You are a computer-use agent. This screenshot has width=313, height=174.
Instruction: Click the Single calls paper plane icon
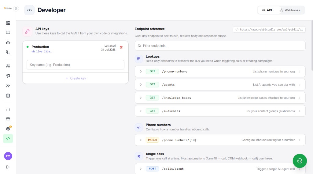coord(139,156)
